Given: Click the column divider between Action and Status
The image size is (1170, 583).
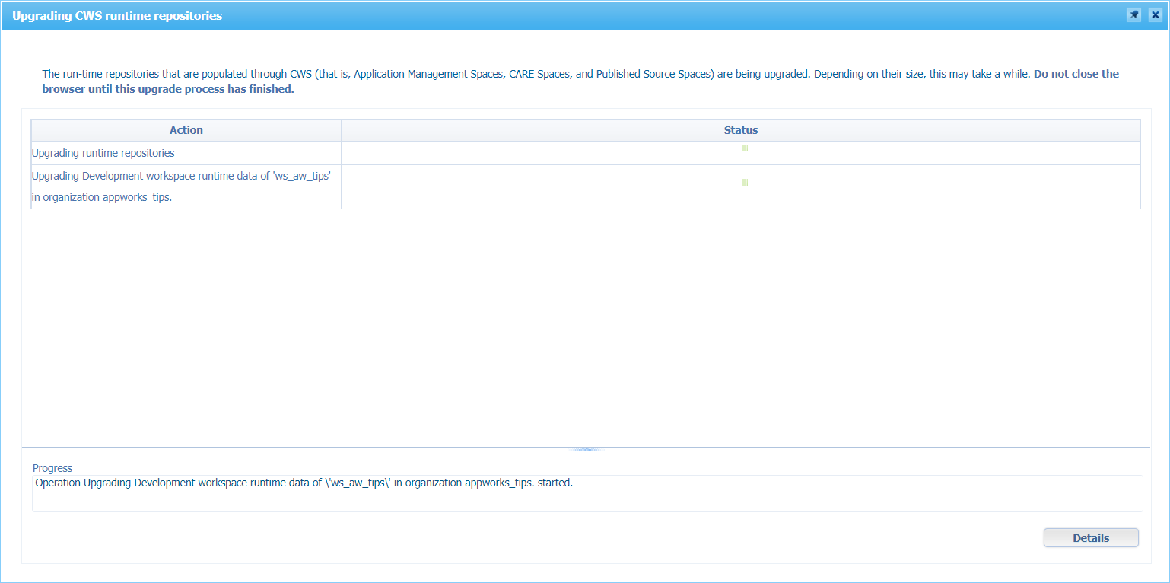Looking at the screenshot, I should pos(342,130).
